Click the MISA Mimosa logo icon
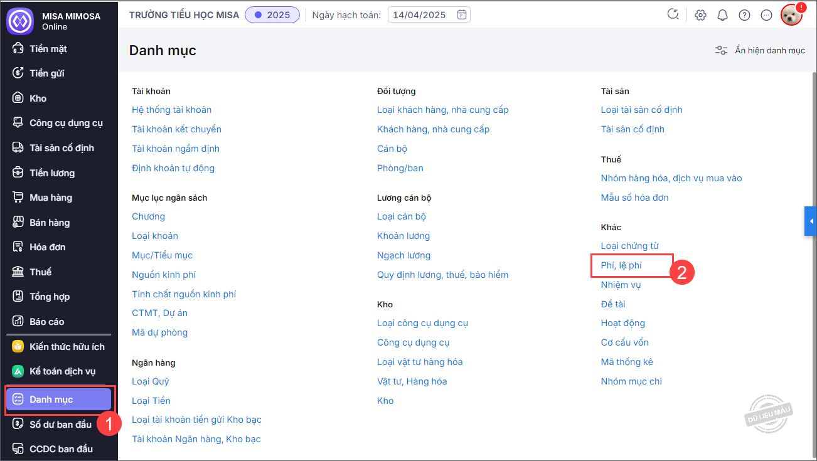 click(x=19, y=21)
